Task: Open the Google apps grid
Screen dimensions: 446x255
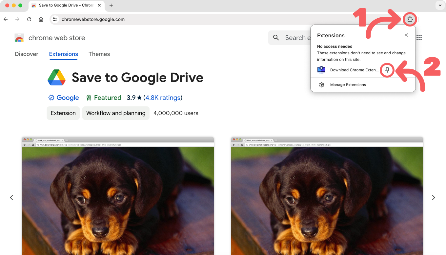Action: [419, 38]
